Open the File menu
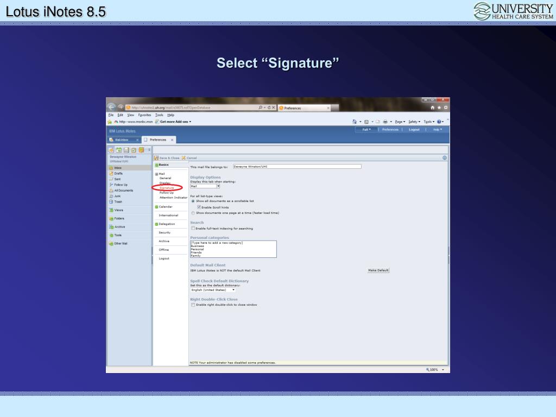This screenshot has width=556, height=417. [111, 115]
